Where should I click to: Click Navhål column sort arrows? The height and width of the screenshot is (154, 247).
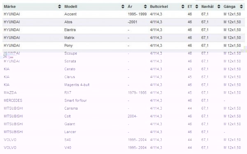[219, 7]
